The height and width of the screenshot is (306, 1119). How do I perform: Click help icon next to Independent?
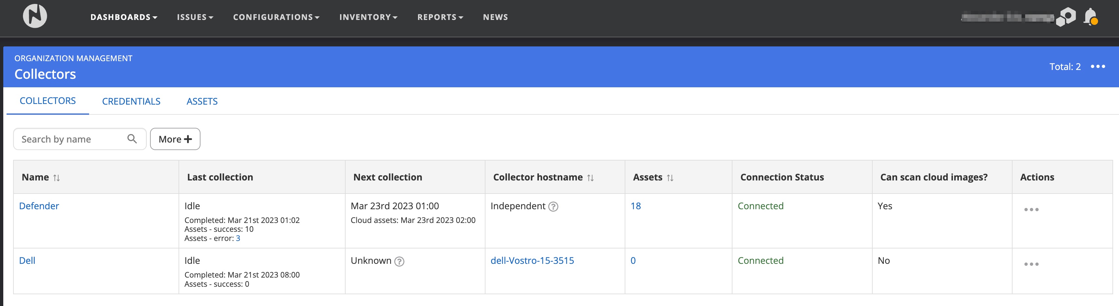point(553,207)
